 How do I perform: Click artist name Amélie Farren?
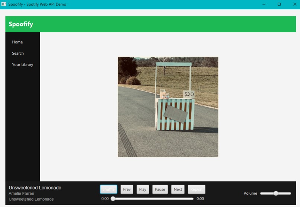[x=22, y=194]
